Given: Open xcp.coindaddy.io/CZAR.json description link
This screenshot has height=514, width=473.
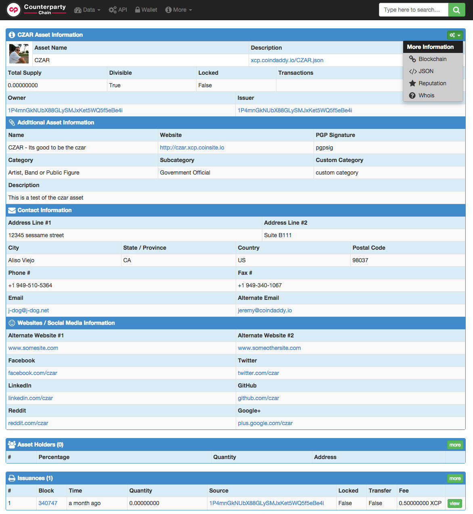Looking at the screenshot, I should (287, 60).
